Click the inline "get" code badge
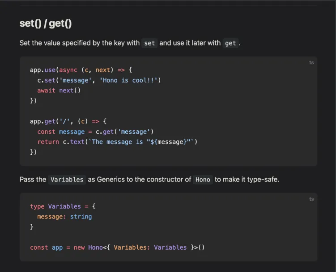Image resolution: width=336 pixels, height=272 pixels. [230, 43]
